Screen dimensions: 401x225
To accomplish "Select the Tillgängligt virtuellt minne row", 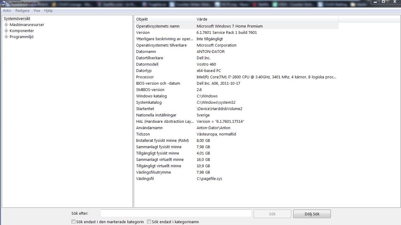I will (236, 166).
